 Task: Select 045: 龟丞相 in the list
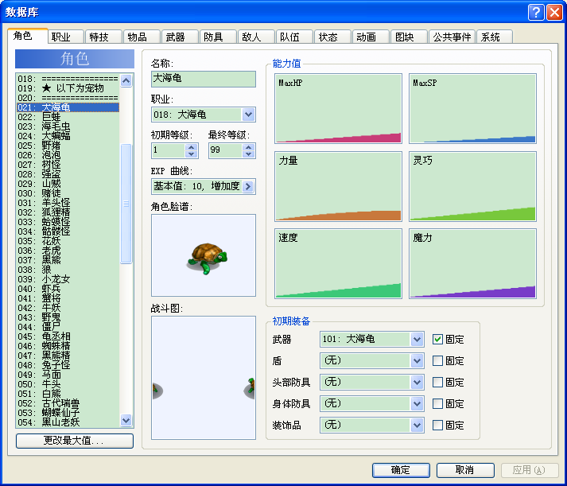point(68,336)
